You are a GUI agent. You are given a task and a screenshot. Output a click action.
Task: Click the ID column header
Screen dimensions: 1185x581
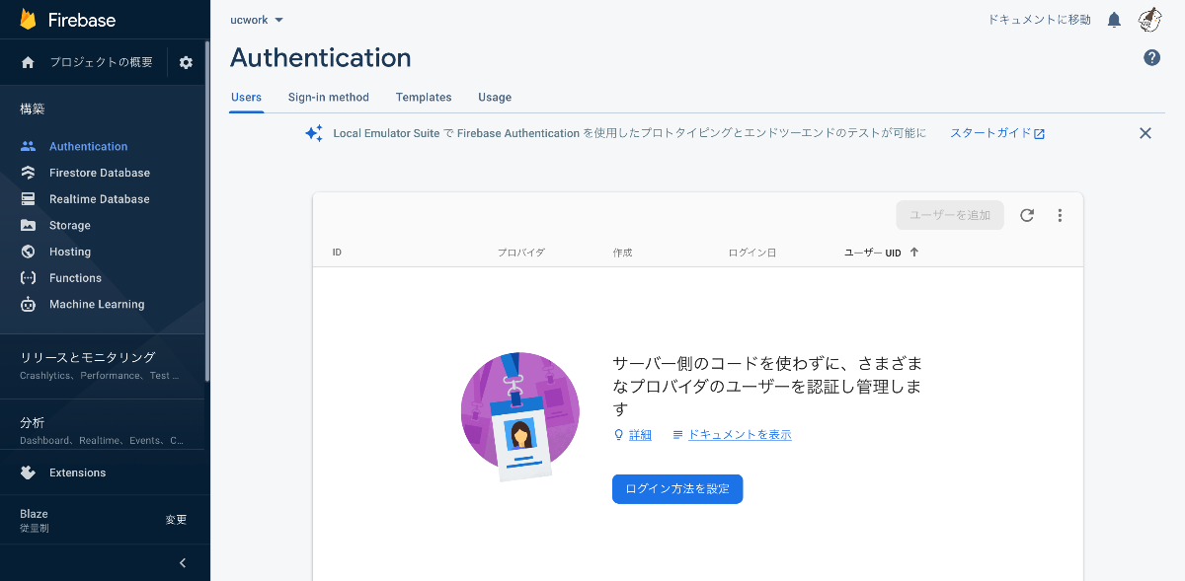(337, 253)
